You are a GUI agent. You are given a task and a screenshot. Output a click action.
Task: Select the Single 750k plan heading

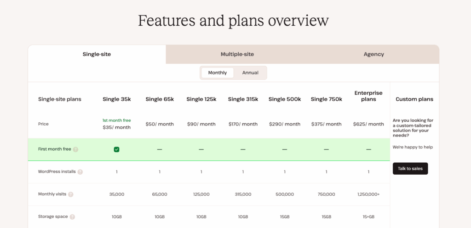tap(327, 99)
